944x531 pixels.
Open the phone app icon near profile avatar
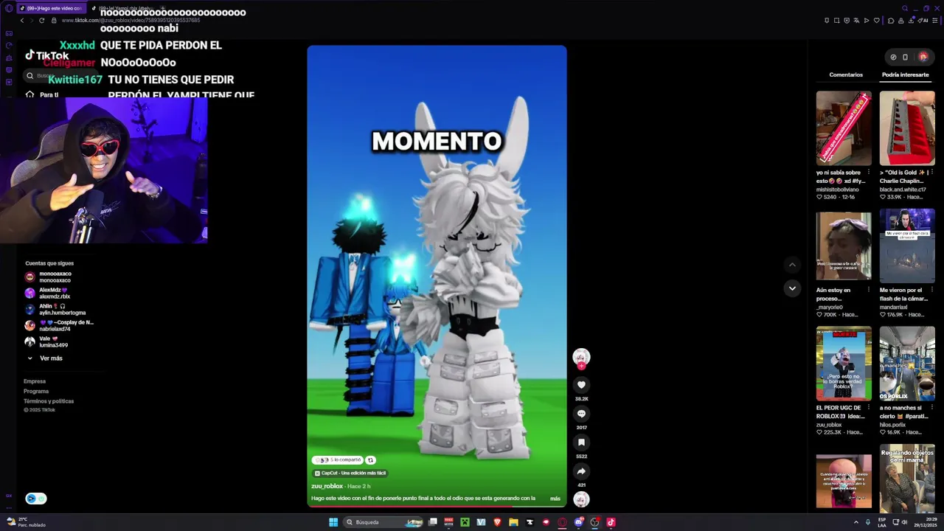tap(905, 57)
